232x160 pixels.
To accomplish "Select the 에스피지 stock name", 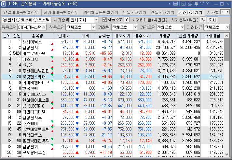I will point(30,59).
